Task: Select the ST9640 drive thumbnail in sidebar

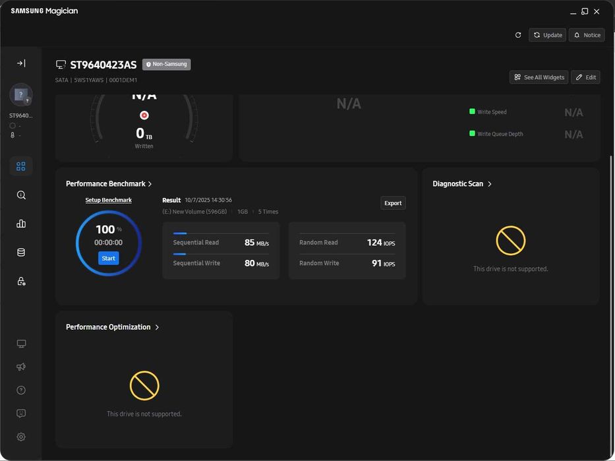Action: click(x=21, y=94)
